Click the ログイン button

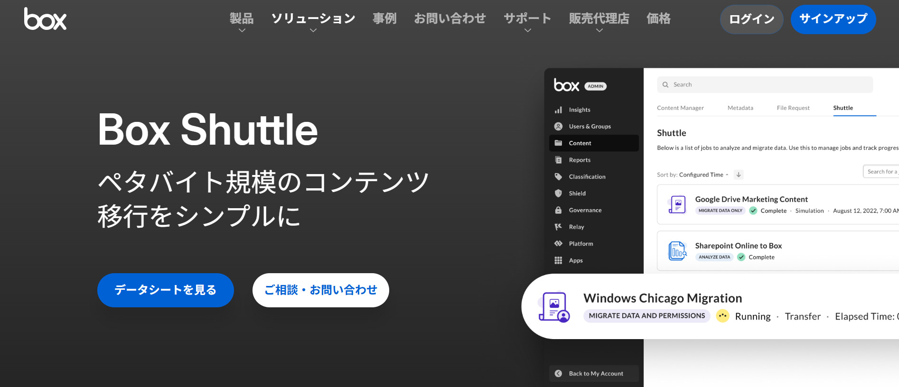point(752,19)
